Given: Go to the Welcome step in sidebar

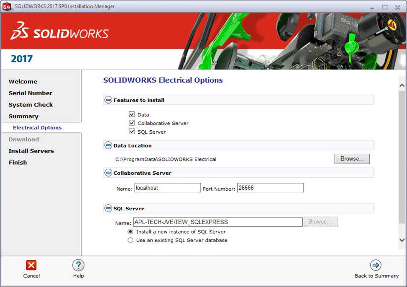Looking at the screenshot, I should [x=23, y=82].
